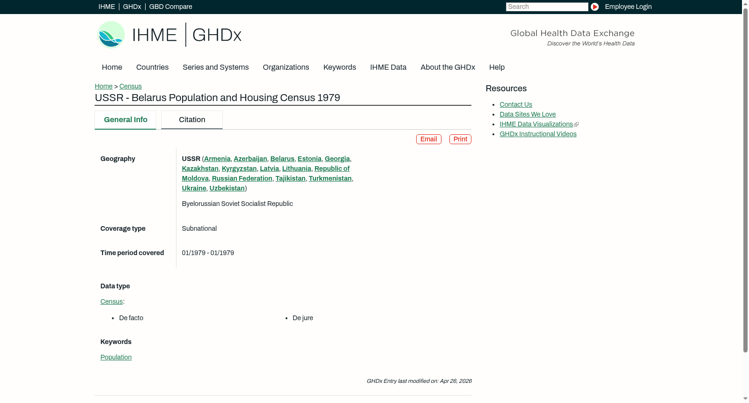Open the Latvia geography link
The height and width of the screenshot is (403, 749).
click(269, 169)
